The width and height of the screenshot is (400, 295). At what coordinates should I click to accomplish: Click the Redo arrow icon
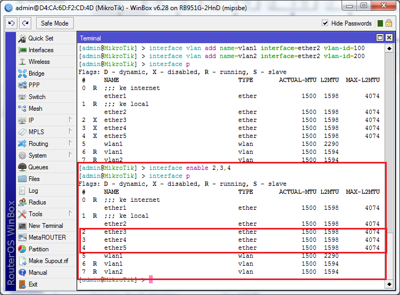[x=25, y=23]
